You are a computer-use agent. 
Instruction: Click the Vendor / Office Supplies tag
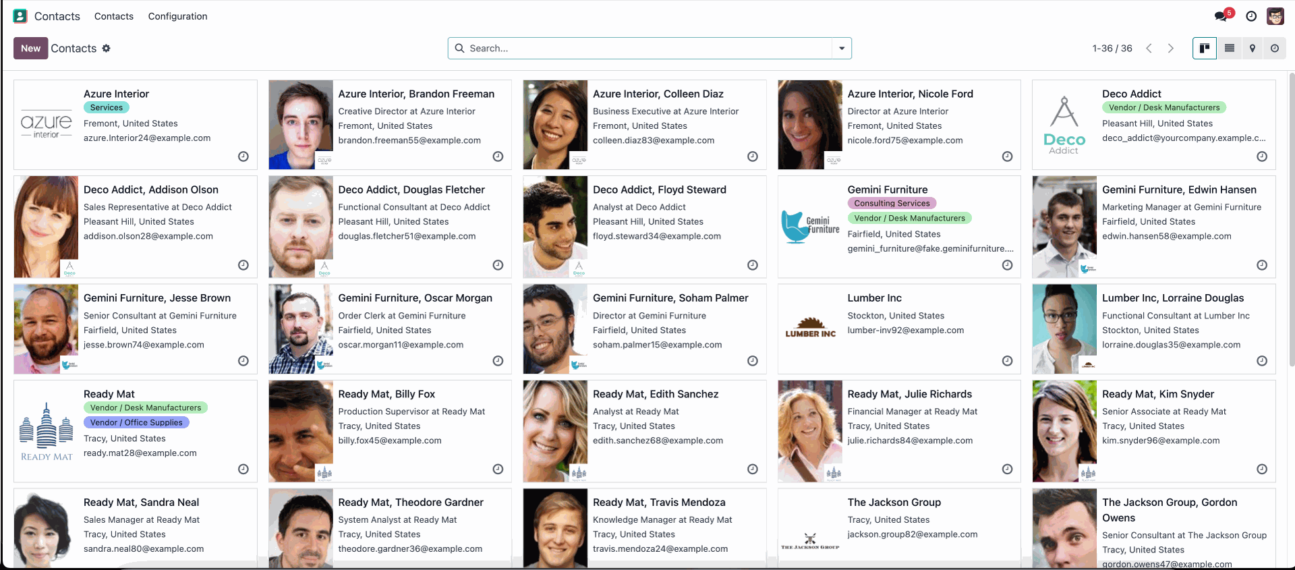click(136, 422)
